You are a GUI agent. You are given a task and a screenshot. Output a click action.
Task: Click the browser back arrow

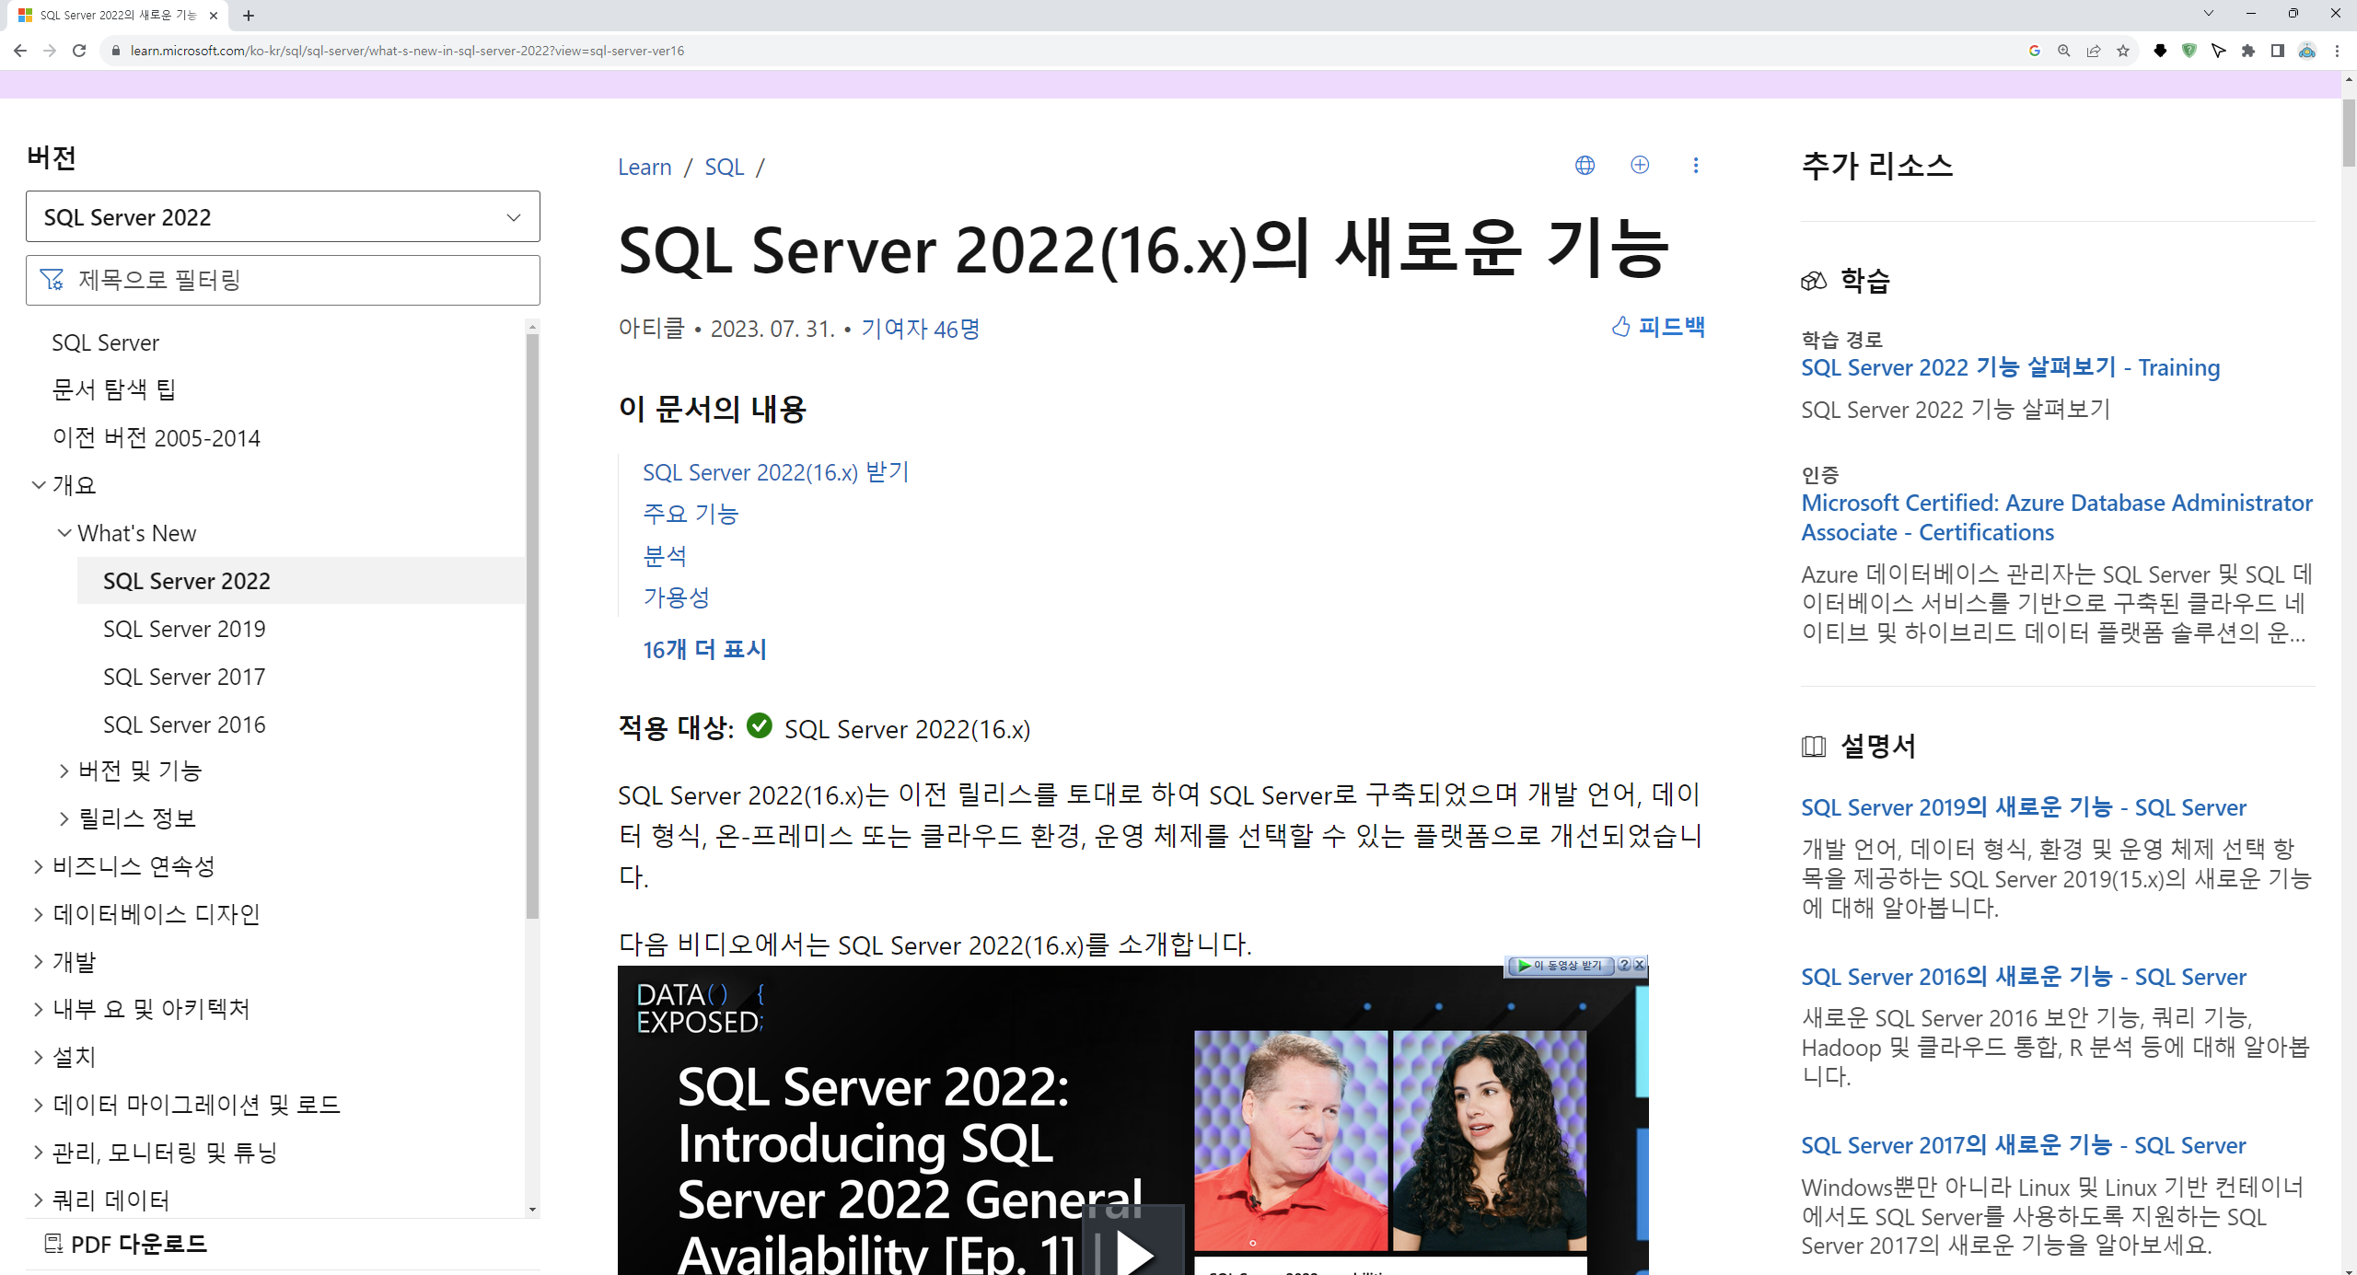pos(20,51)
